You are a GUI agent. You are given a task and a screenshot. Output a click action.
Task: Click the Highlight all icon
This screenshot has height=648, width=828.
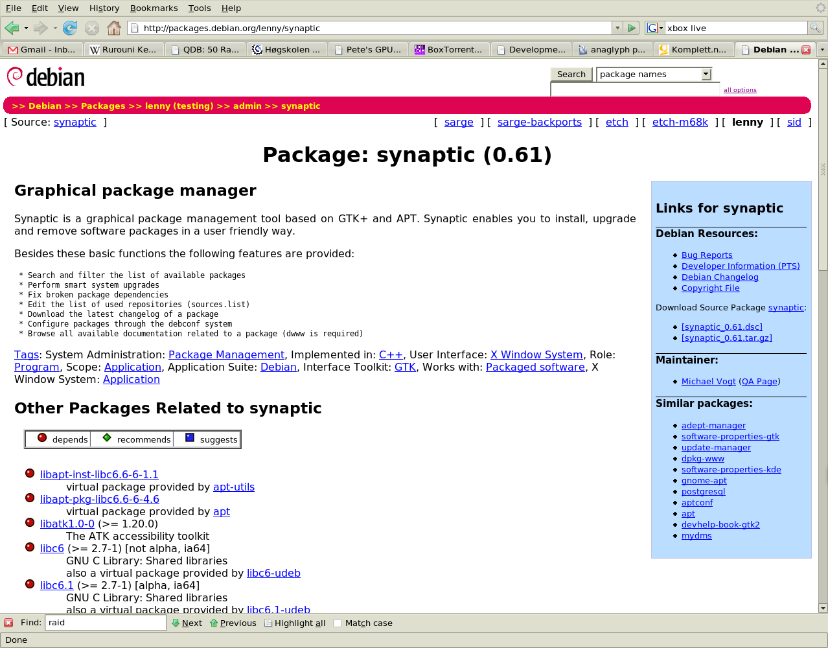[268, 623]
